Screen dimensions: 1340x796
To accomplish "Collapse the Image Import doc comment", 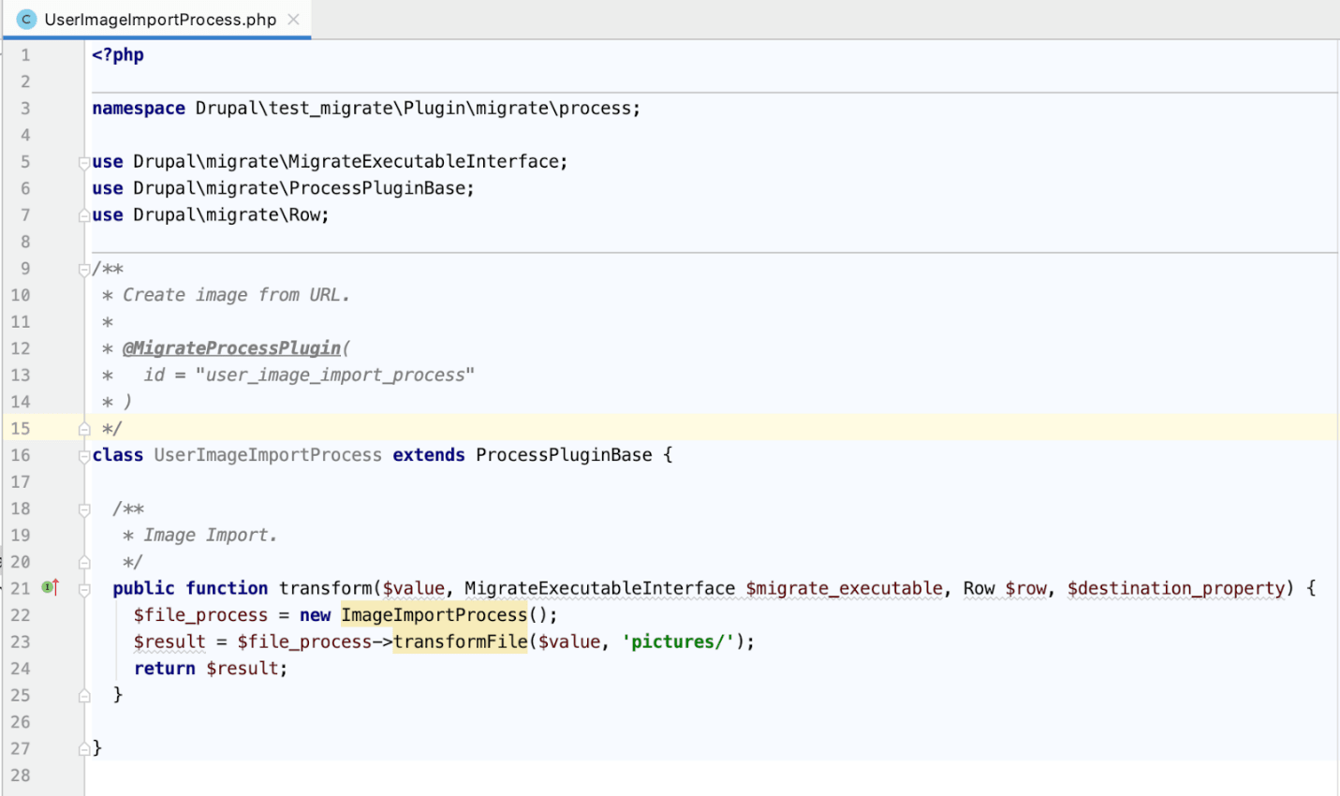I will point(82,509).
